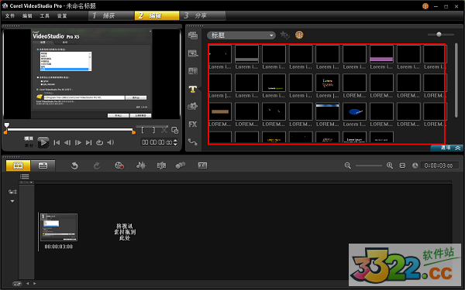Open the 设置 menu
The height and width of the screenshot is (290, 465).
[62, 15]
